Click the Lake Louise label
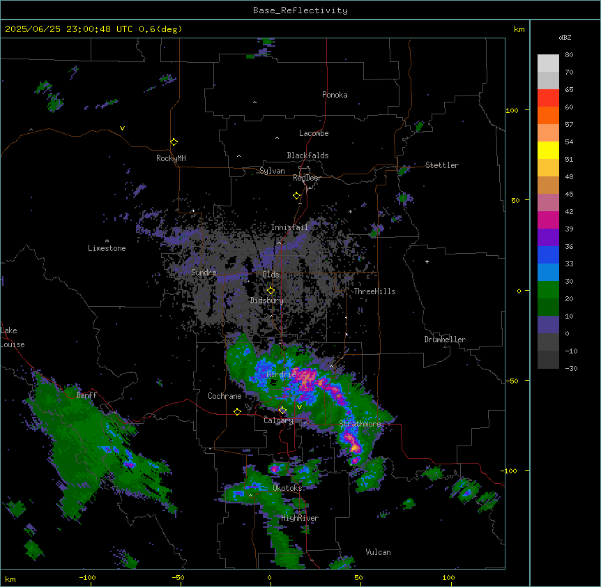This screenshot has width=601, height=587. click(13, 337)
